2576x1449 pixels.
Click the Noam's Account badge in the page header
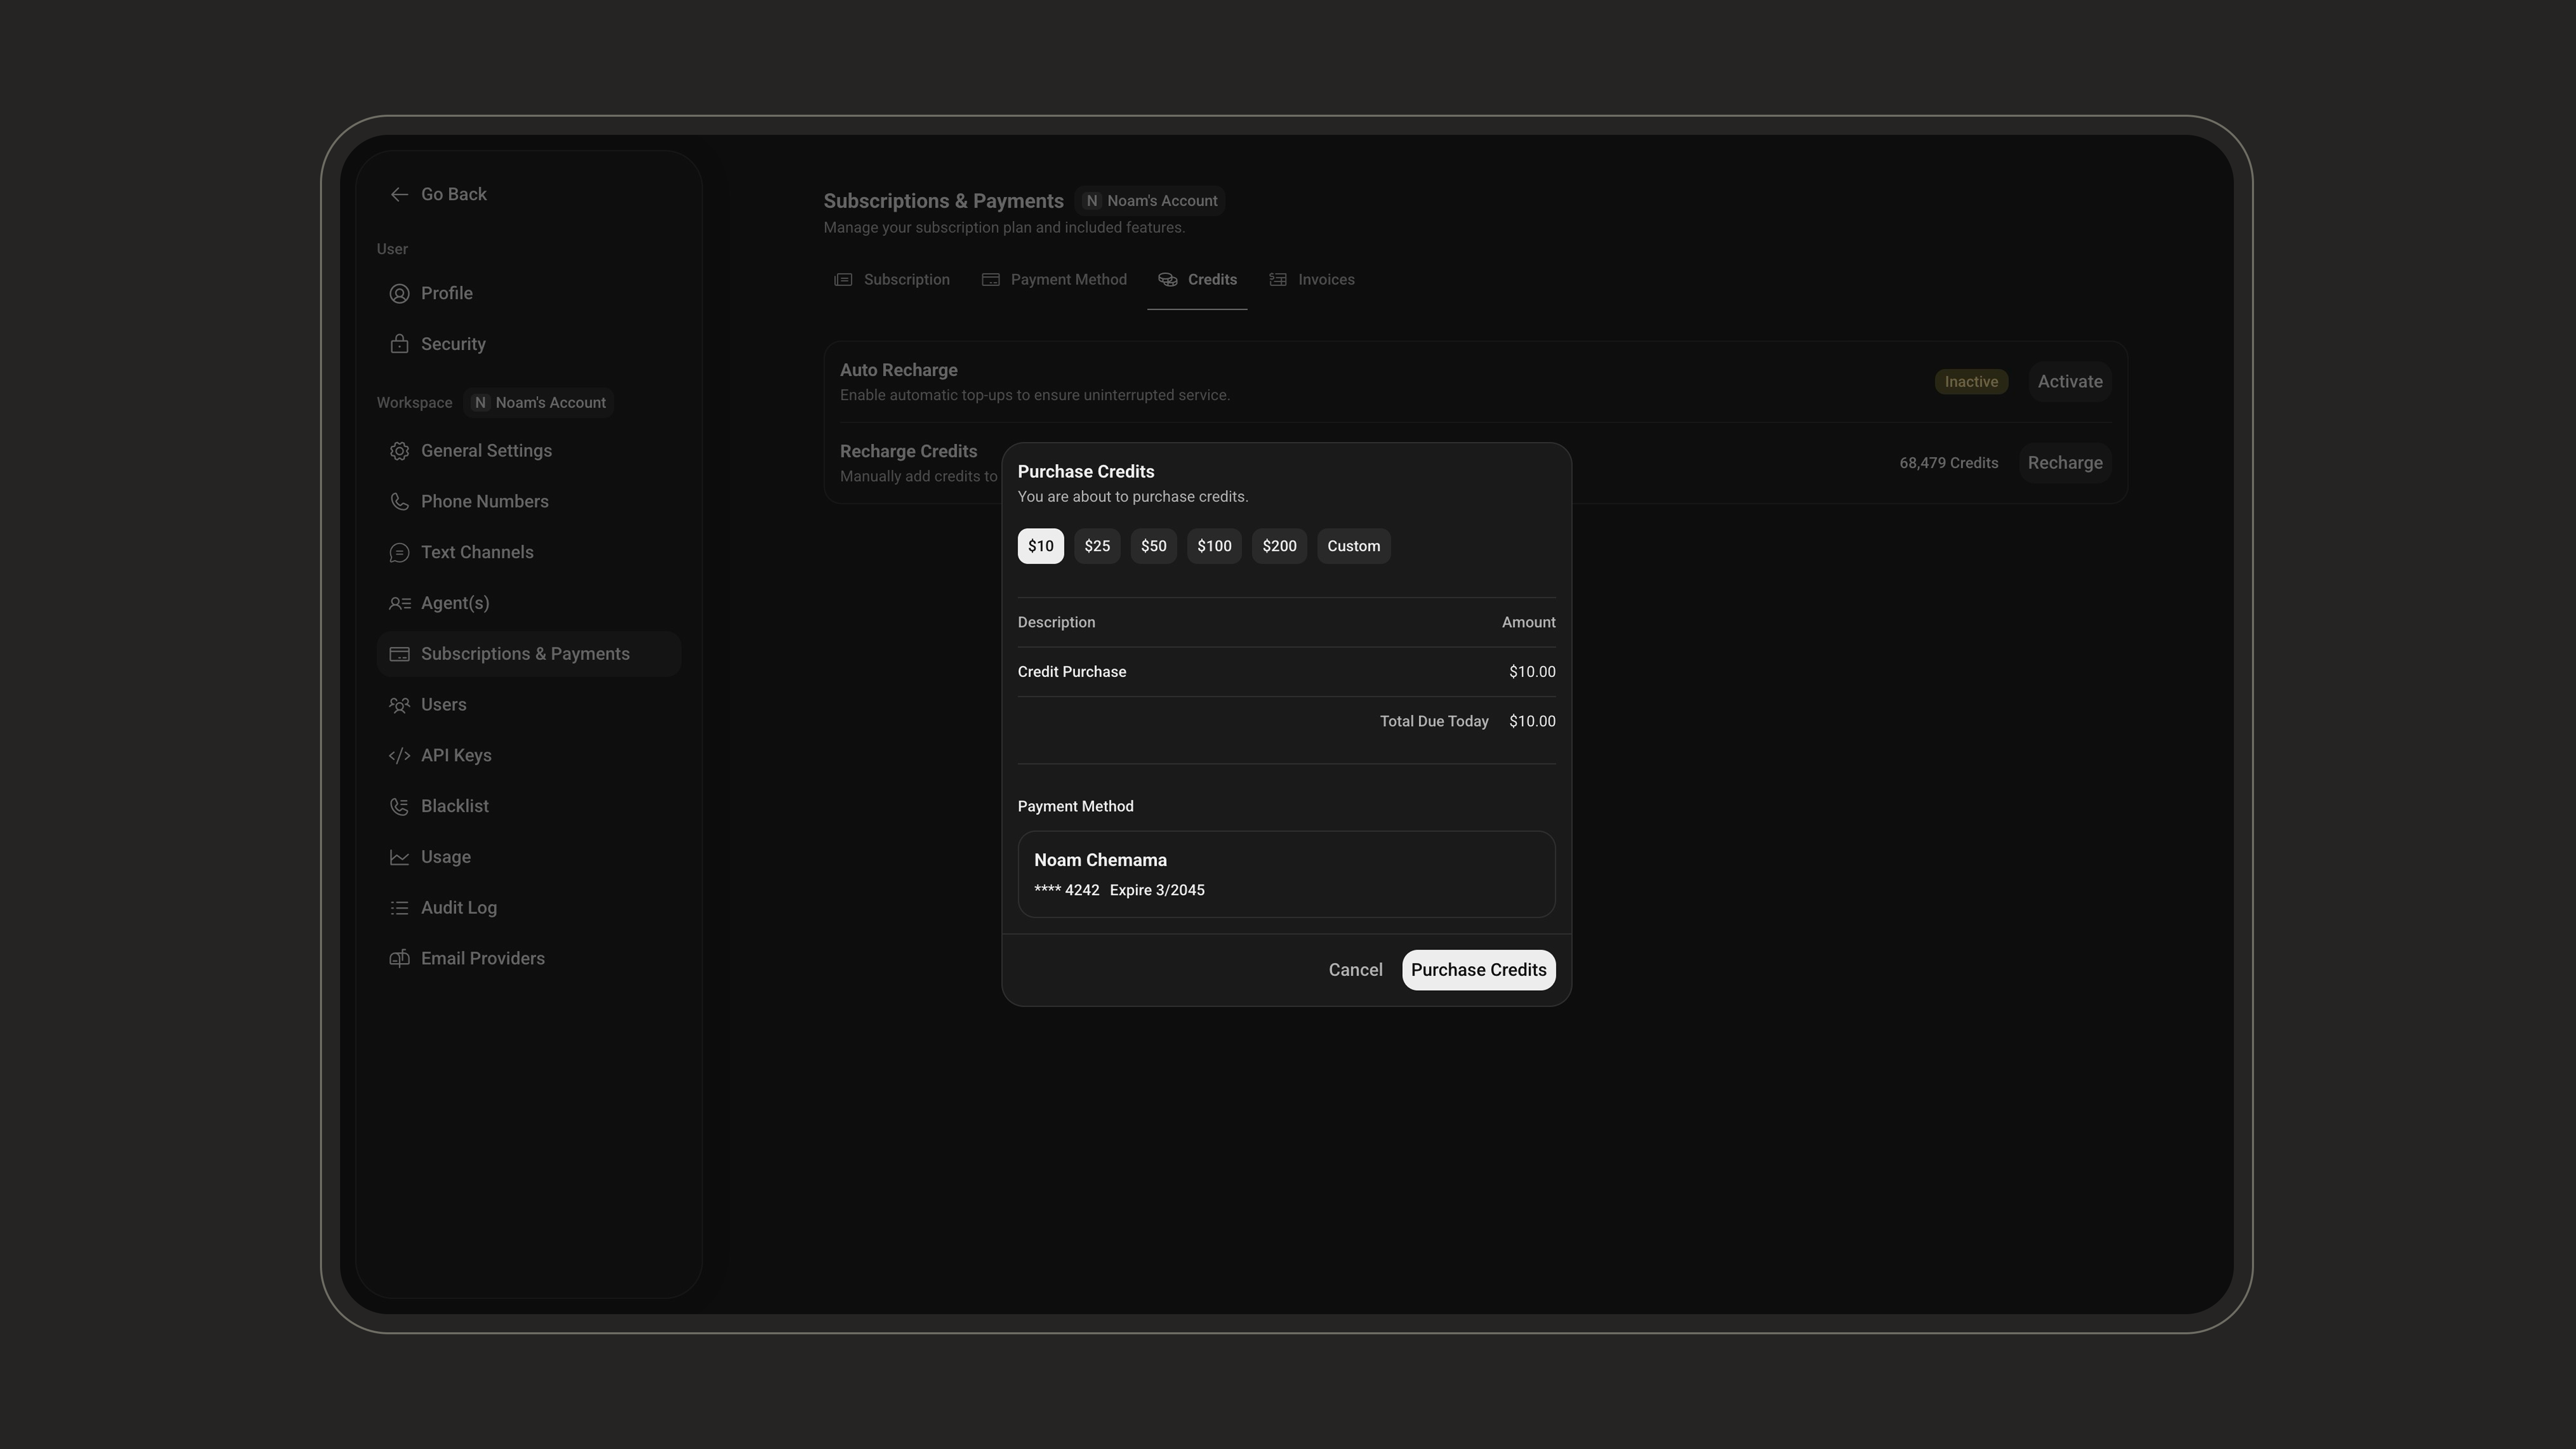click(1150, 201)
